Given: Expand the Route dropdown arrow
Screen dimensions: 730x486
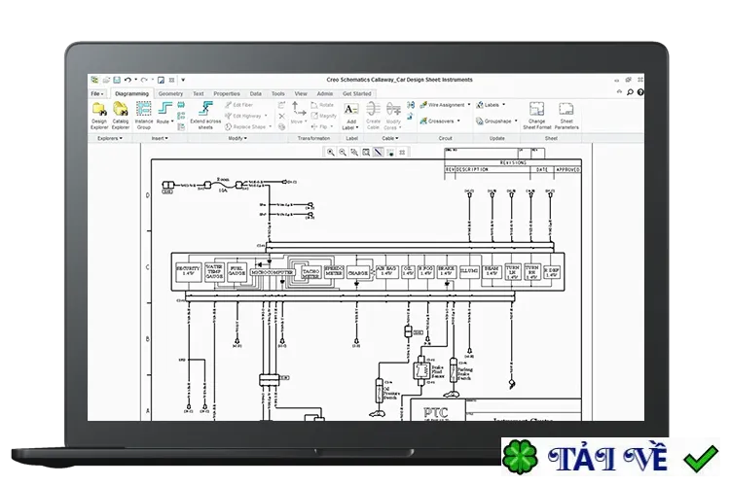Looking at the screenshot, I should tap(172, 121).
